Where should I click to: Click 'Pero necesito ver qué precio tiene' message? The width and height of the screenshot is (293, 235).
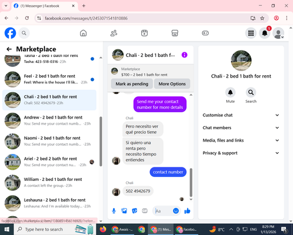[143, 129]
